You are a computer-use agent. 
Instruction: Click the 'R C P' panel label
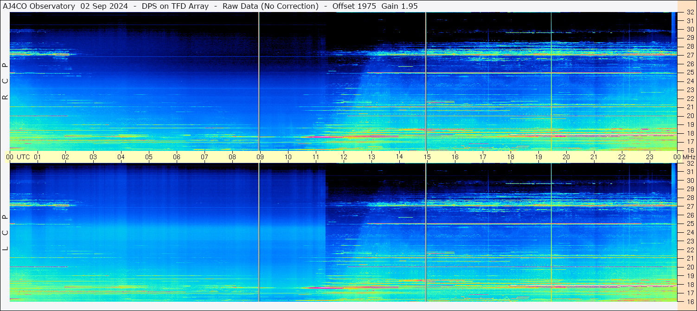(x=5, y=81)
